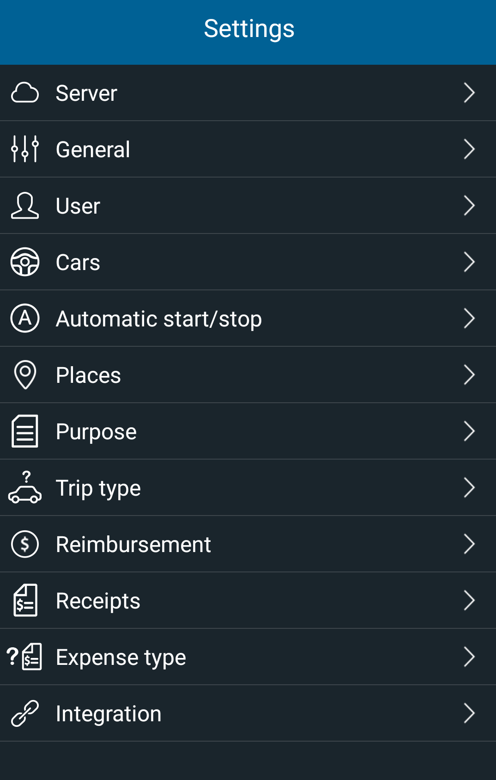Tap the cloud icon for Server
The image size is (496, 780).
(x=25, y=92)
